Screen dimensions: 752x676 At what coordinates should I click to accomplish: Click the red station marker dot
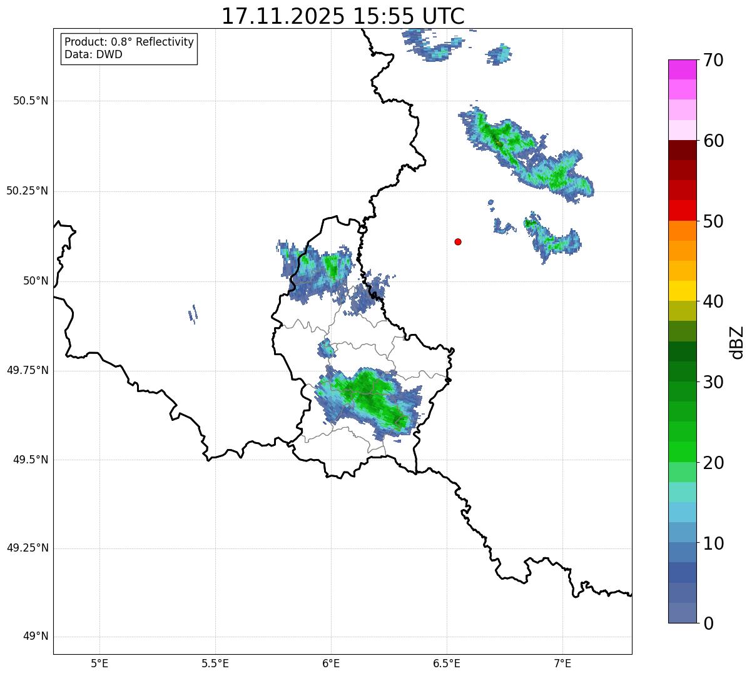(458, 241)
